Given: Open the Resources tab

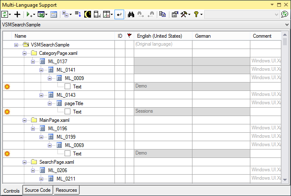Looking at the screenshot, I should [66, 190].
